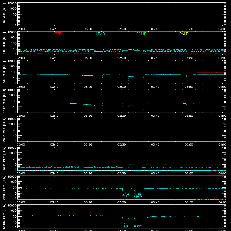Click the 100 tick of the 15400 MHz panel
This screenshot has height=231, width=231.
[x=14, y=217]
